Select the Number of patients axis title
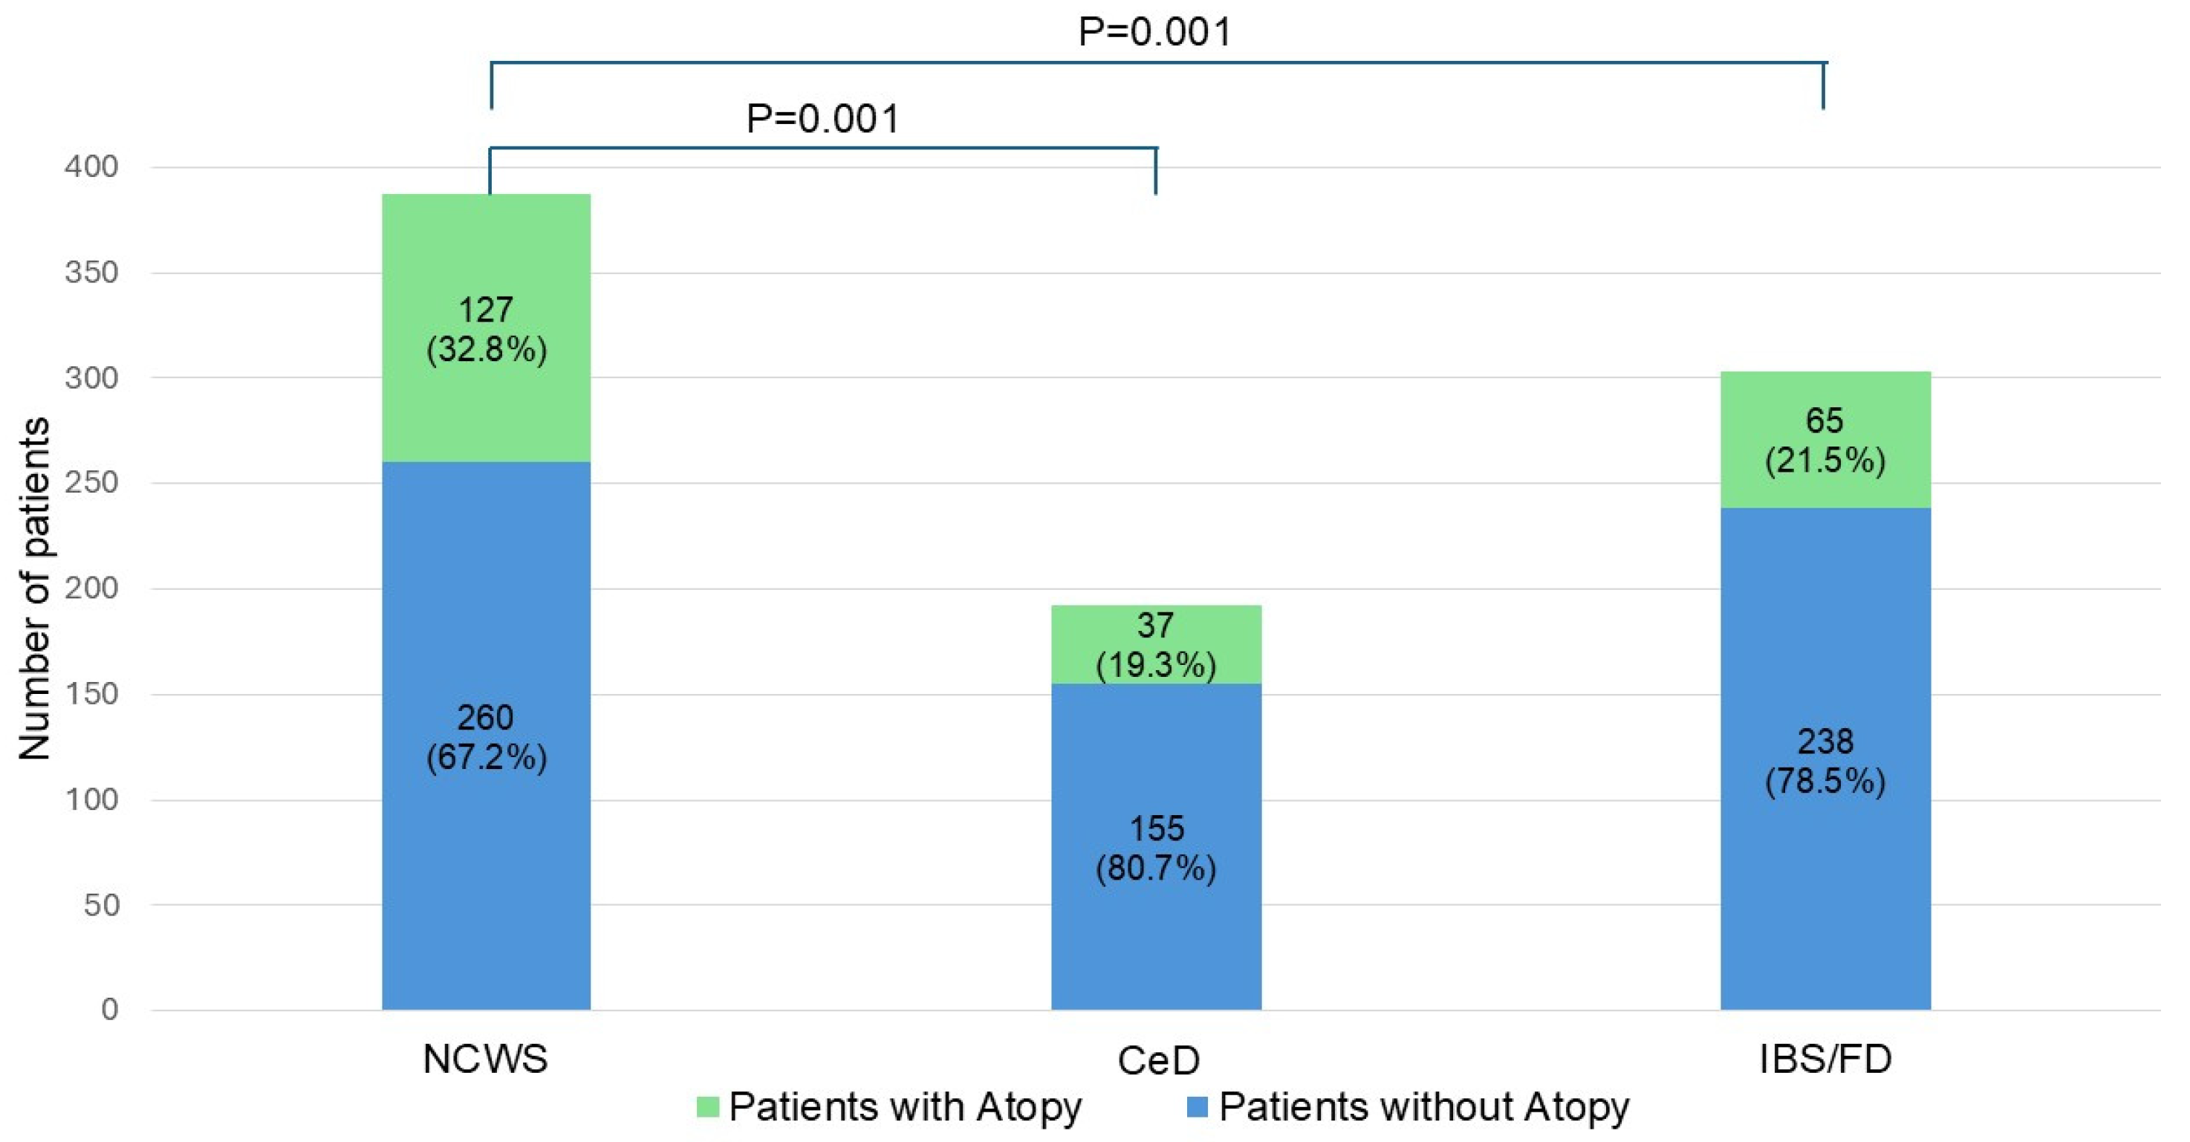The image size is (2190, 1142). 34,588
